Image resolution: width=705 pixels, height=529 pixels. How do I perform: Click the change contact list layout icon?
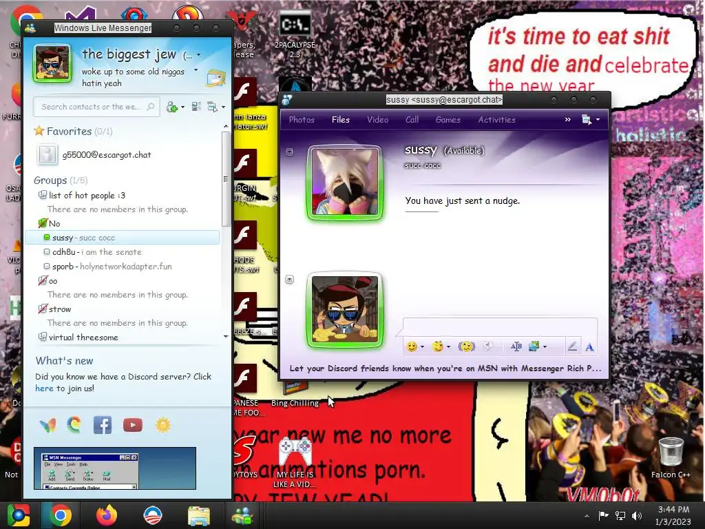(196, 107)
